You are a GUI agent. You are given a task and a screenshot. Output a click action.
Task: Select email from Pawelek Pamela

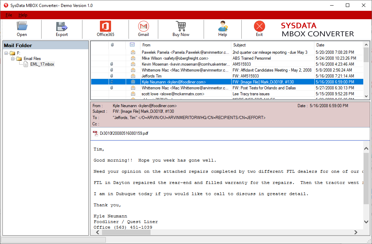pyautogui.click(x=227, y=52)
